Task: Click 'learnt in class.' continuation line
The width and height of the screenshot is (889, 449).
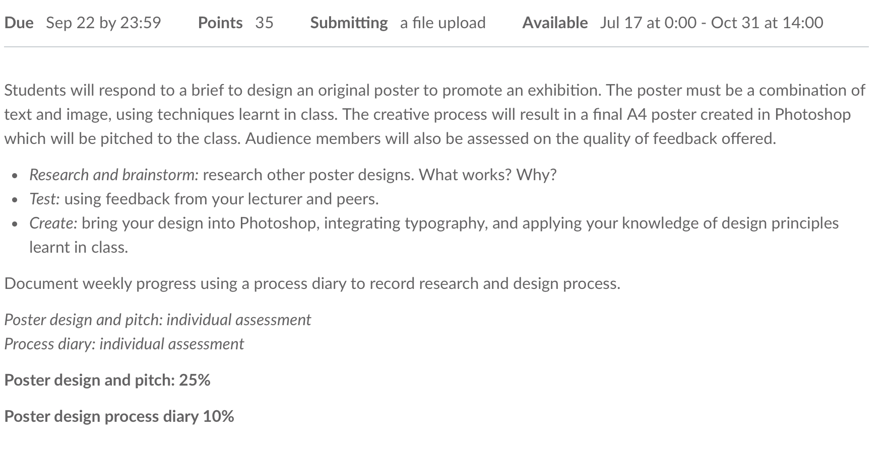Action: tap(79, 247)
